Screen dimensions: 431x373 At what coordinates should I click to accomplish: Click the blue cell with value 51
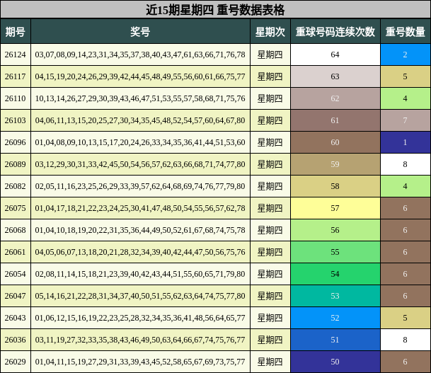point(335,340)
